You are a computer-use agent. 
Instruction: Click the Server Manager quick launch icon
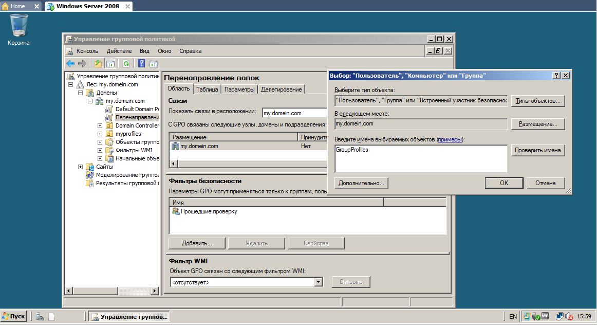click(x=40, y=317)
